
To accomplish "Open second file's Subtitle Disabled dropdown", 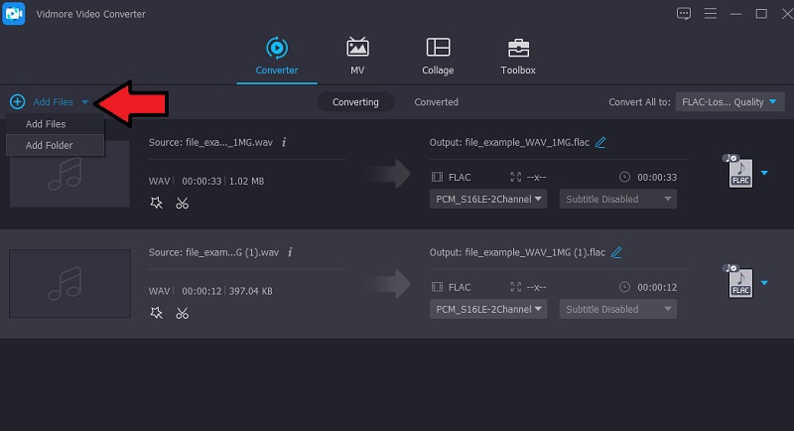I will point(617,309).
